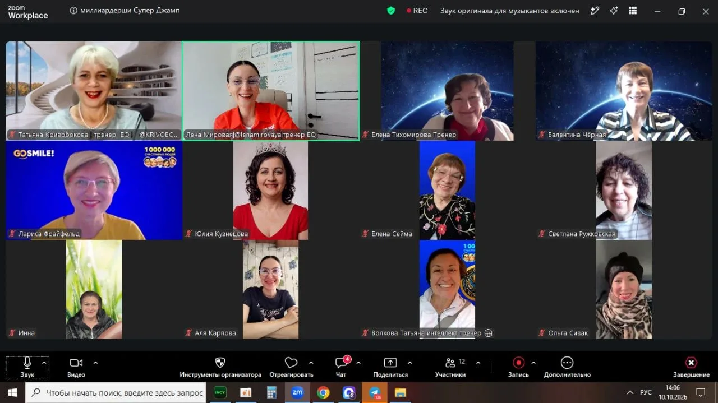The height and width of the screenshot is (403, 718).
Task: Expand the recording options arrow next to Запись
Action: [533, 363]
